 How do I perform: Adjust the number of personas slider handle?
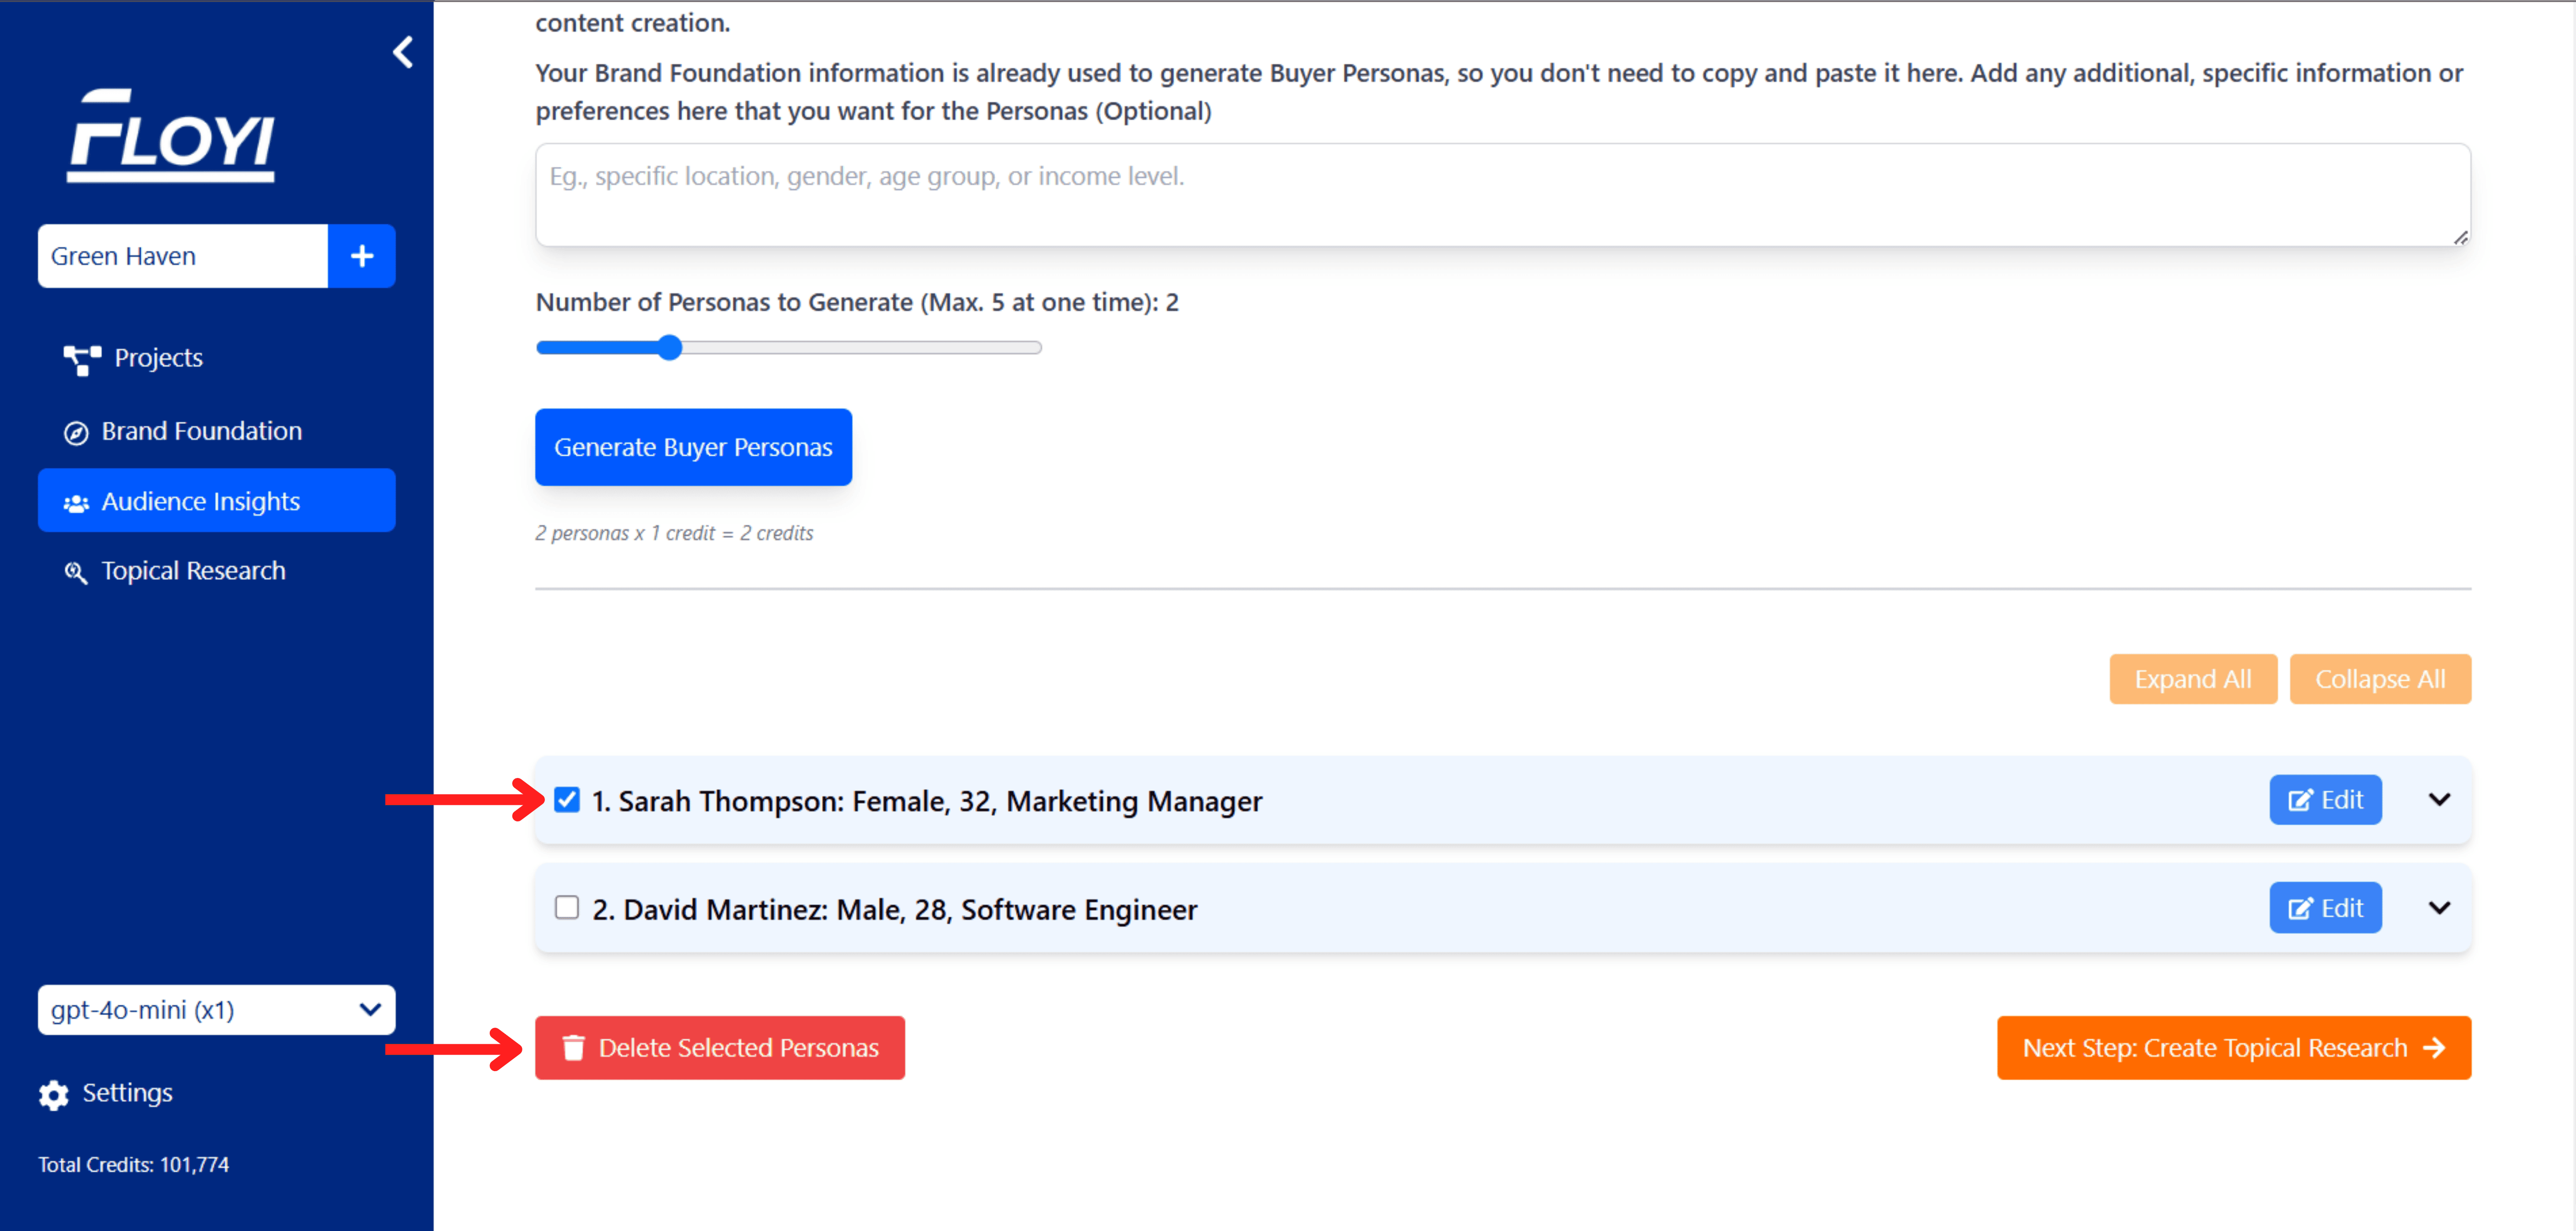pos(670,348)
